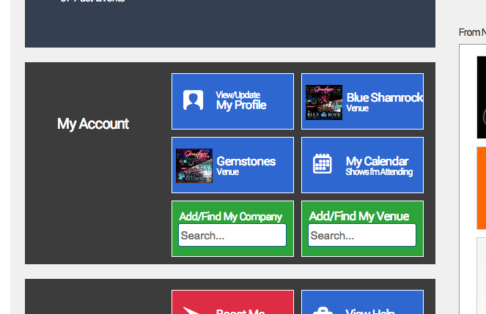Click the Add/Find My Company label
Image resolution: width=486 pixels, height=314 pixels.
point(230,216)
